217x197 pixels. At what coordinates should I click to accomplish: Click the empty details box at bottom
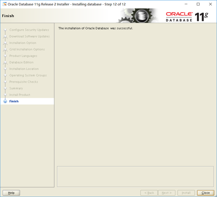tap(136, 177)
